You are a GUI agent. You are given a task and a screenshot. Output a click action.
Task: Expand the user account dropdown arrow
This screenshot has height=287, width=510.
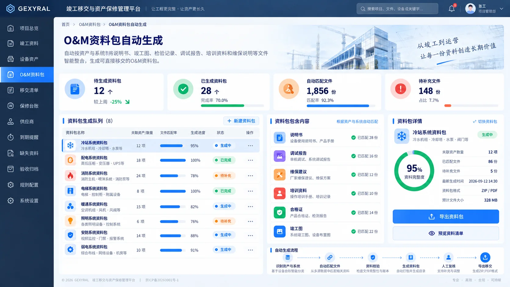tap(501, 9)
